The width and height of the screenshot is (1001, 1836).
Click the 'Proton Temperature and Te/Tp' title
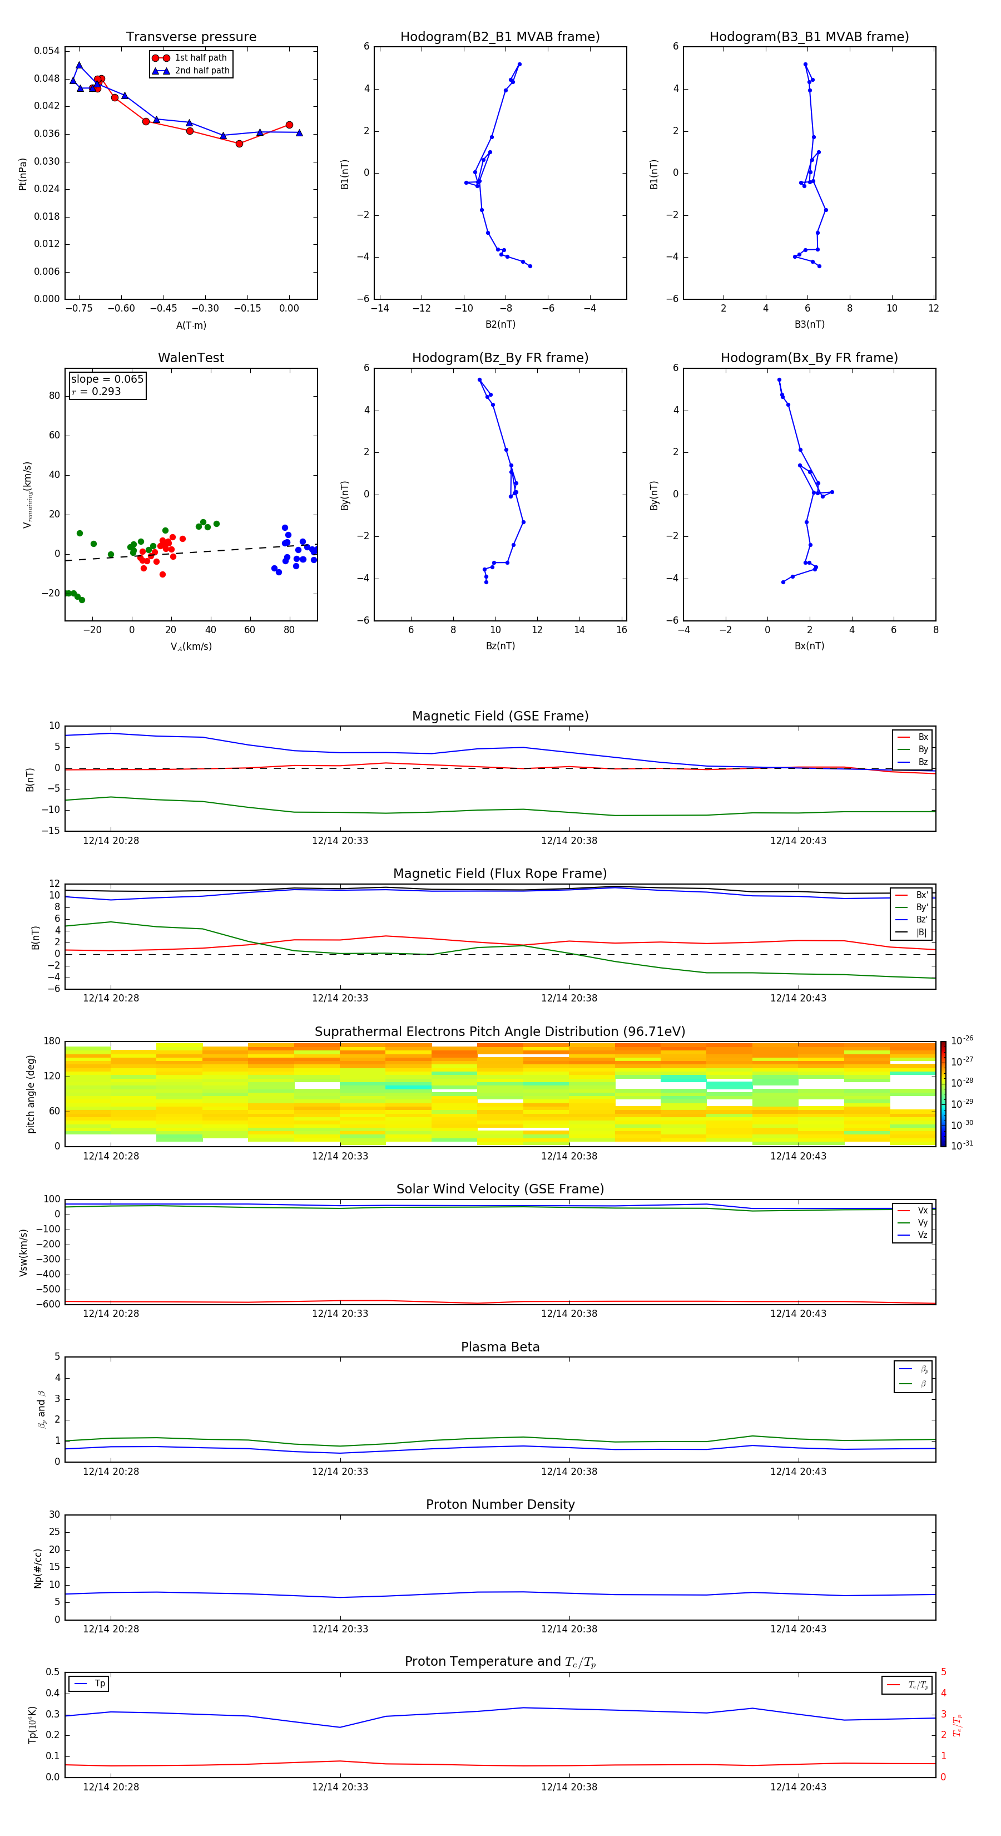point(500,1662)
